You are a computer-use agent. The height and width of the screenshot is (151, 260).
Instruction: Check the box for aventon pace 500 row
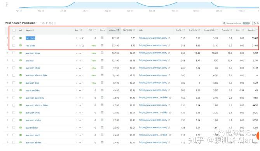tap(14, 98)
